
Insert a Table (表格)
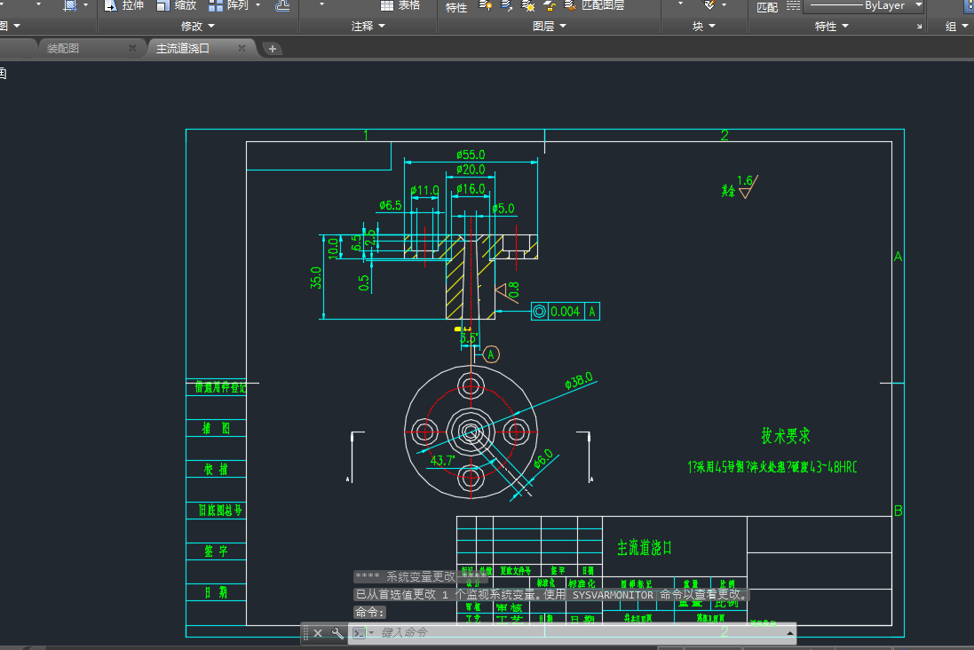tap(400, 5)
